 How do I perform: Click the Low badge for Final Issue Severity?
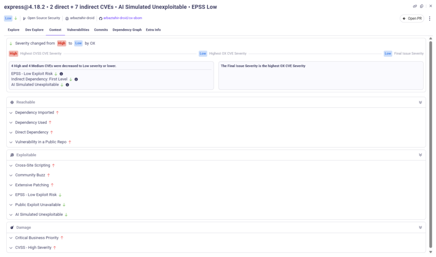tap(388, 54)
